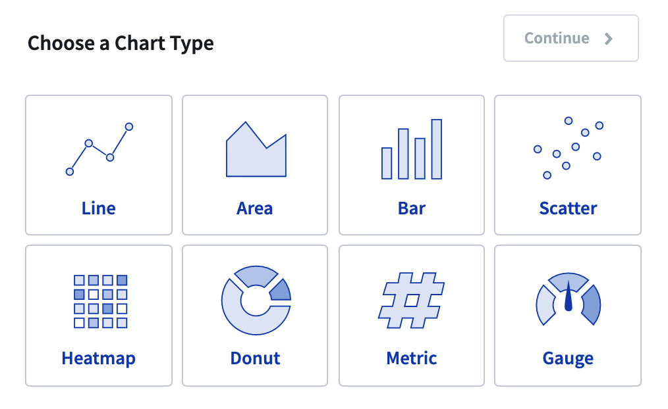668x409 pixels.
Task: Choose the Gauge chart card
Action: point(568,314)
